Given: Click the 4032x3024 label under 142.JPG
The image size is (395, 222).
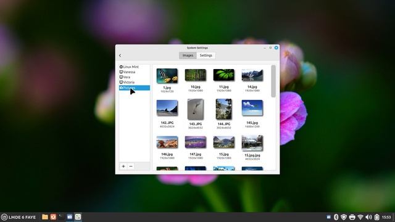Looking at the screenshot, I should pos(167,126).
